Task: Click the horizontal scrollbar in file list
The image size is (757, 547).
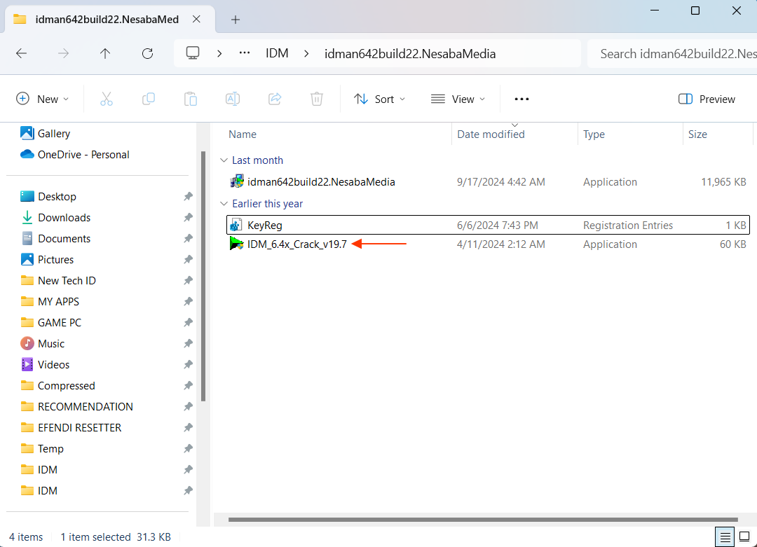Action: [483, 520]
